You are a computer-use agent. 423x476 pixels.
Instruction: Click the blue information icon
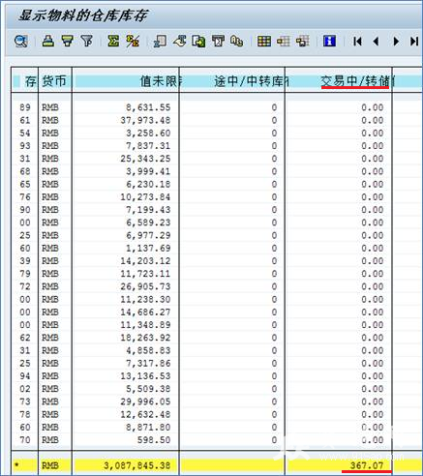coord(329,41)
